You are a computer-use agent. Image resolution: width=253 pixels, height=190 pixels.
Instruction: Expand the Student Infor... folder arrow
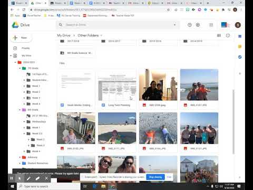tap(24, 80)
